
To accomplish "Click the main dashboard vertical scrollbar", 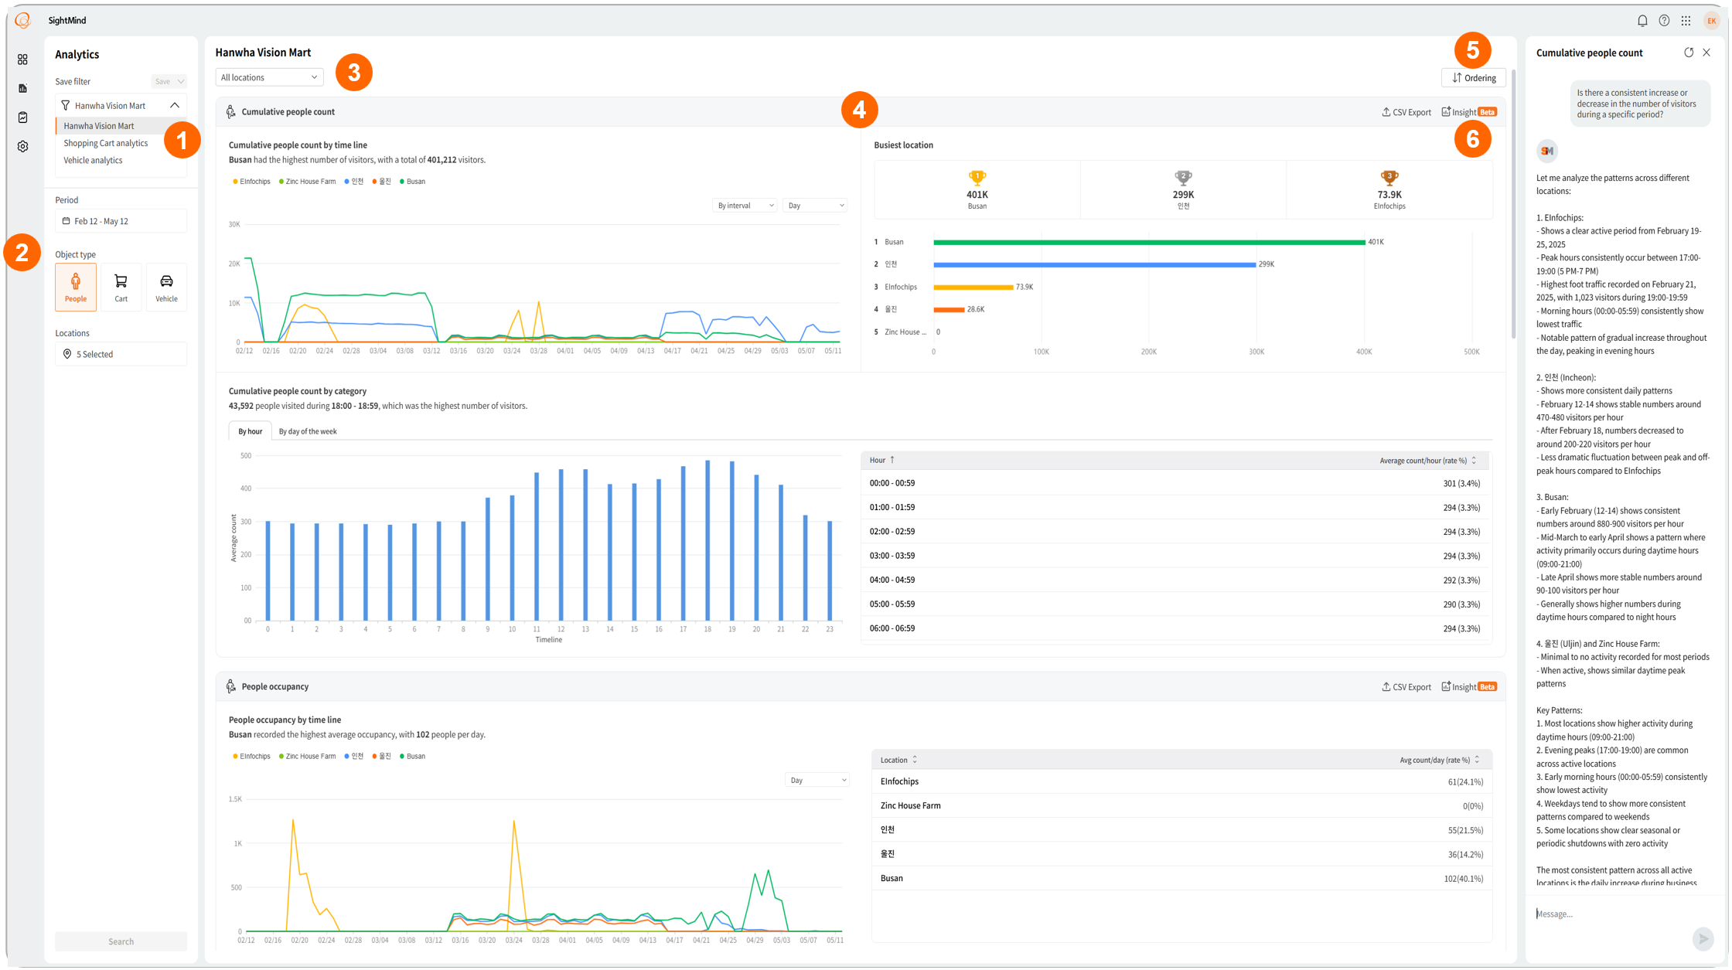I will pyautogui.click(x=1513, y=205).
